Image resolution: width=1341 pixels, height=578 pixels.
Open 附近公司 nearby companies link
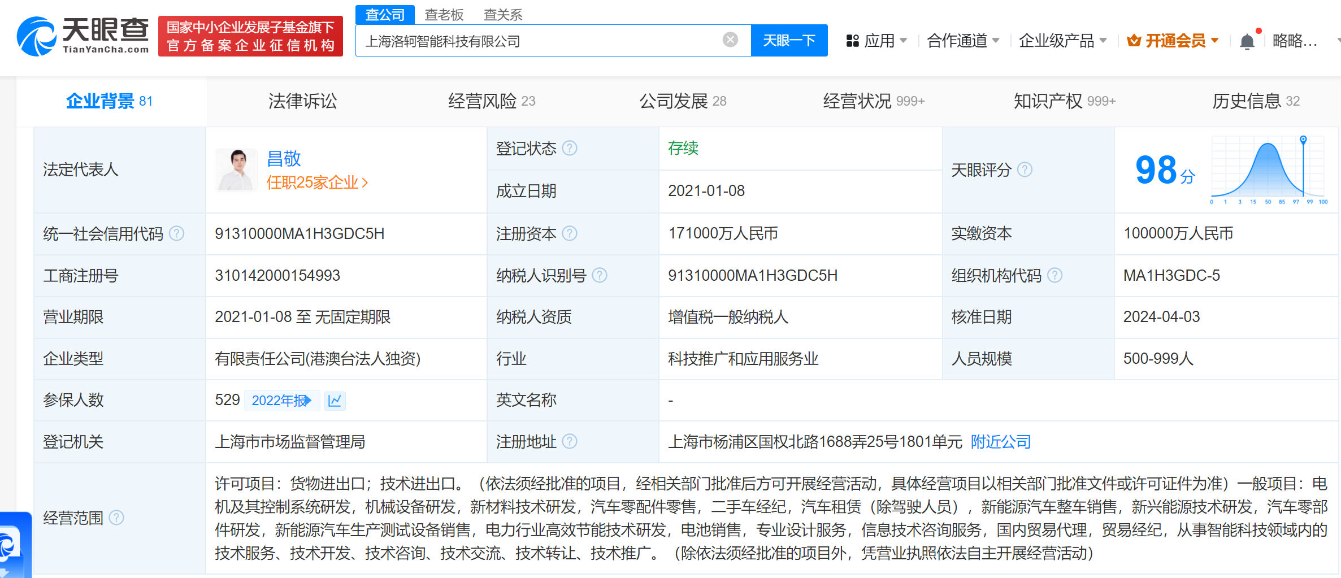tap(1000, 442)
